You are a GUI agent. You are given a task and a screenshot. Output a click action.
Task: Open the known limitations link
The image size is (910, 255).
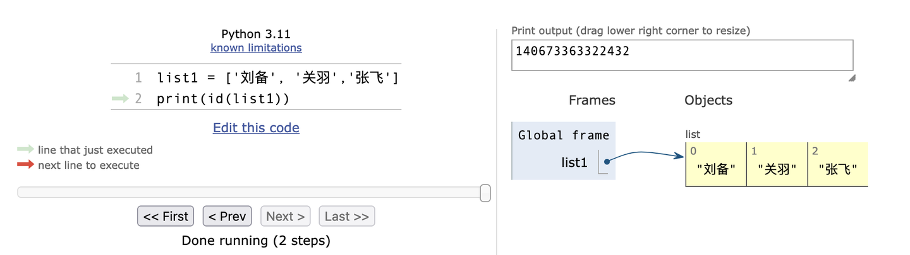click(256, 48)
